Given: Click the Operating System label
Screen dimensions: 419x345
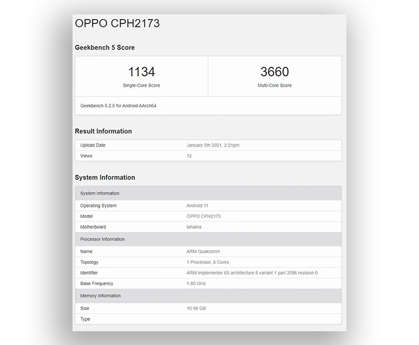Looking at the screenshot, I should coord(98,206).
